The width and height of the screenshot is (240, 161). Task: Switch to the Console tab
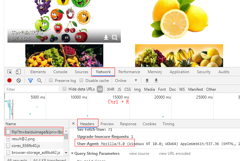60,72
